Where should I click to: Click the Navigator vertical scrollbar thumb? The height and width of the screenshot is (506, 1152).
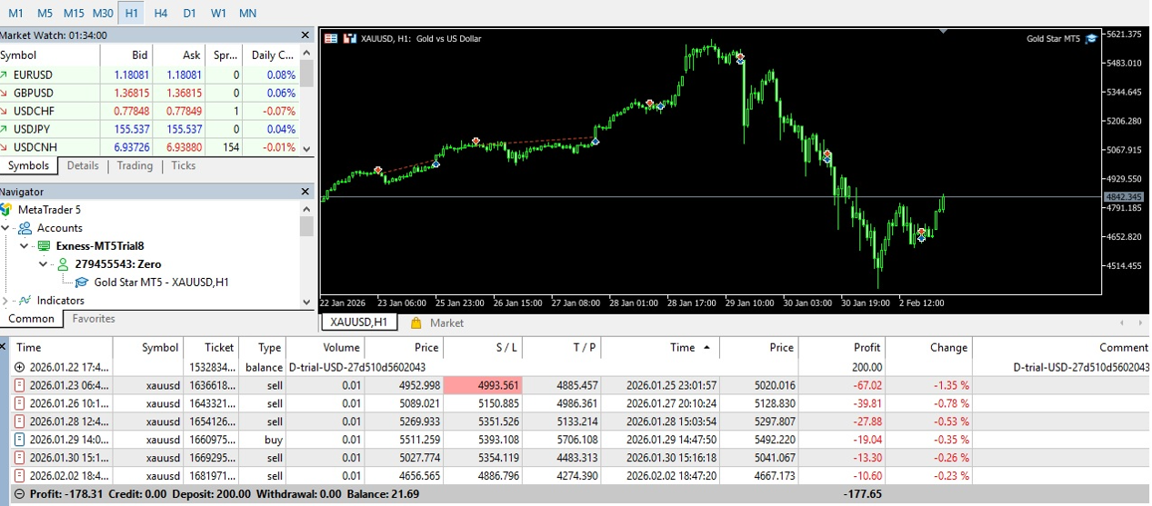306,226
